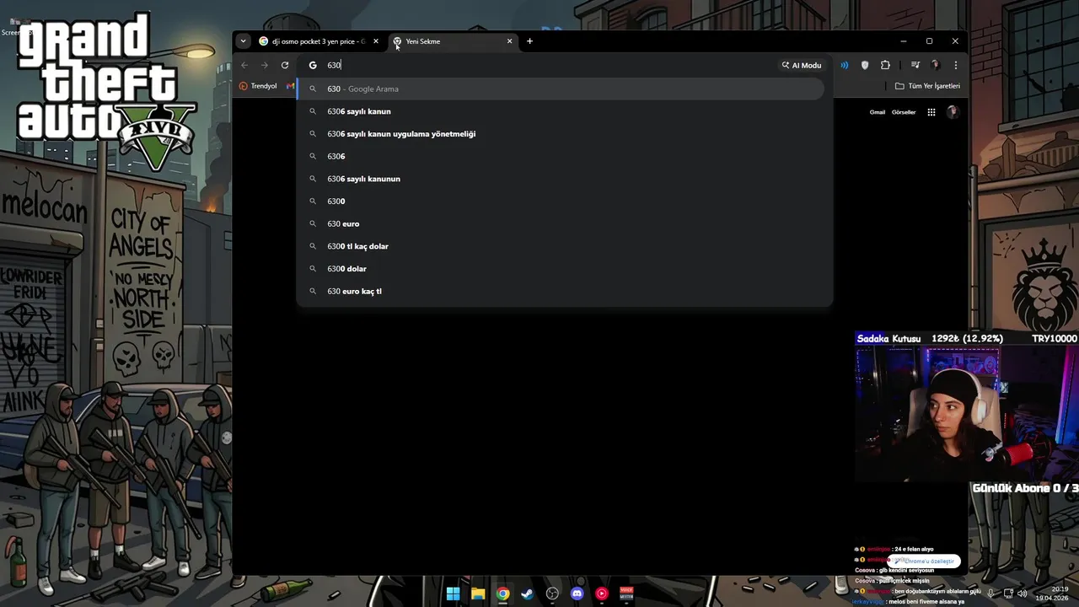1079x607 pixels.
Task: Open the Chrome three-dot menu
Action: pyautogui.click(x=955, y=65)
